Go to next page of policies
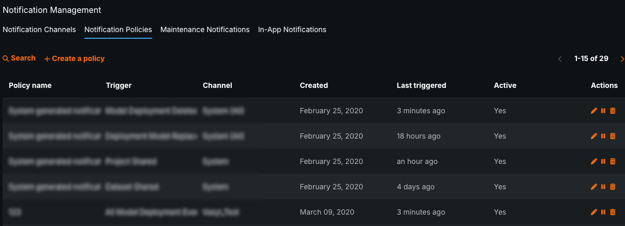The image size is (625, 226). [x=622, y=59]
